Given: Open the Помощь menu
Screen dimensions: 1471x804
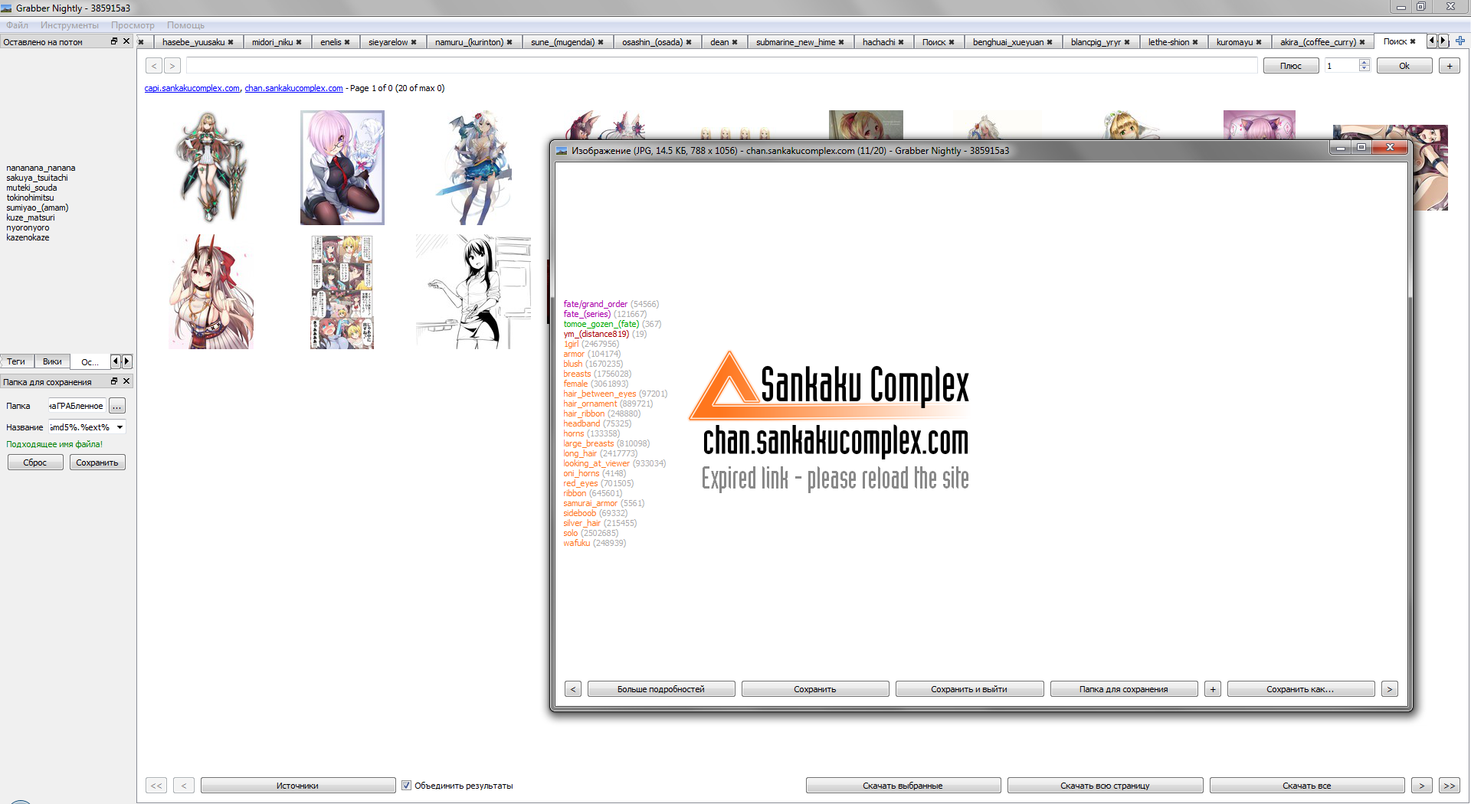Looking at the screenshot, I should tap(186, 25).
